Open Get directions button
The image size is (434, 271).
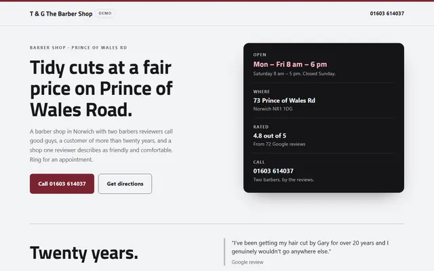pos(125,184)
